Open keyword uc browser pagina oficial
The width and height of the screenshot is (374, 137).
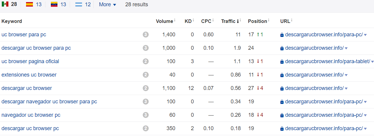point(30,61)
